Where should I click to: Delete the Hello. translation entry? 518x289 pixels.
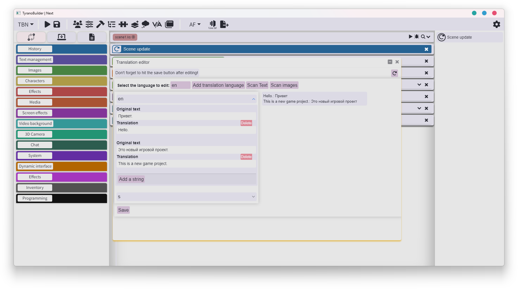tap(246, 123)
